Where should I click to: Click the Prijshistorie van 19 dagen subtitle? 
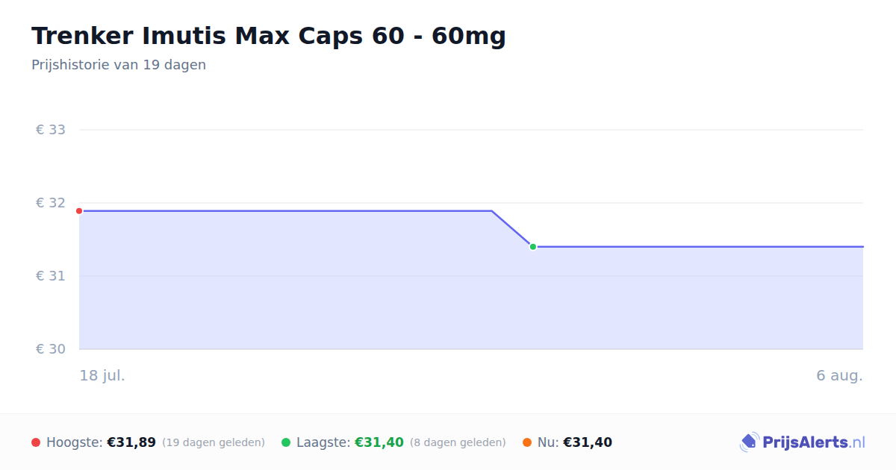119,65
